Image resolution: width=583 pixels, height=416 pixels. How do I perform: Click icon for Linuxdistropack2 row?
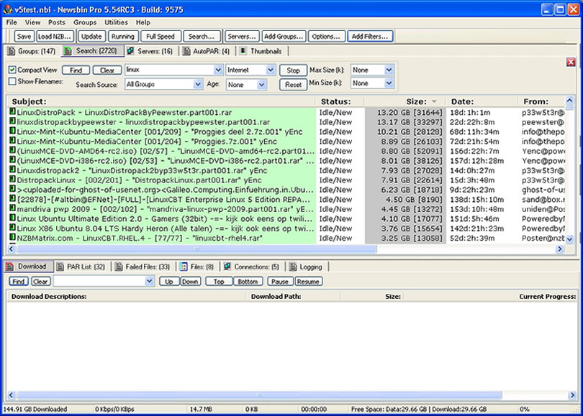click(x=12, y=170)
